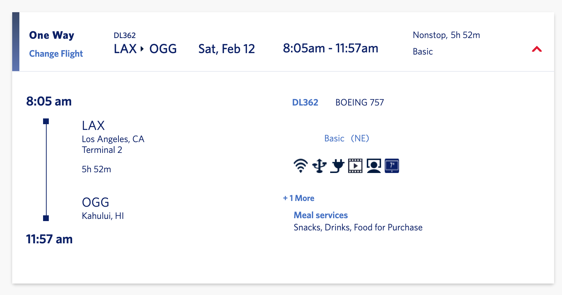Open the blue DL362 flight link
Image resolution: width=562 pixels, height=295 pixels.
[x=305, y=103]
